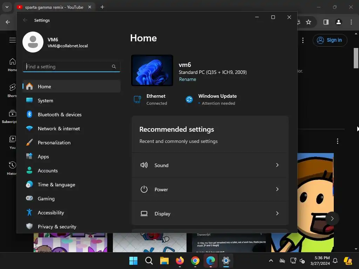
Task: Click the Windows Update sync icon
Action: (189, 99)
